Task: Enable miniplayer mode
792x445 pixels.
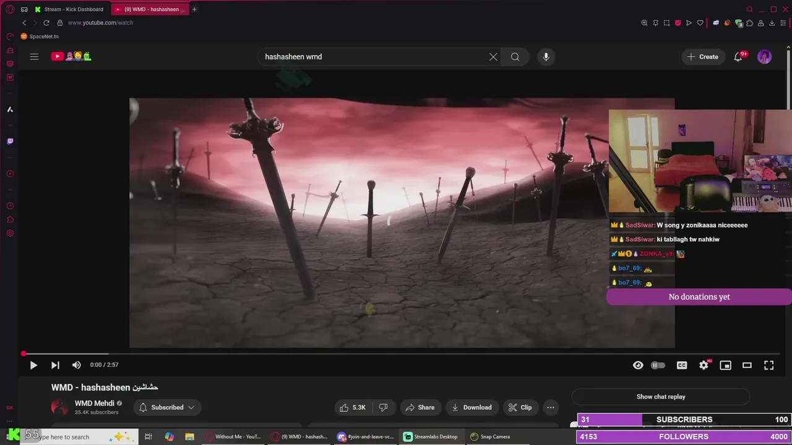Action: [725, 365]
